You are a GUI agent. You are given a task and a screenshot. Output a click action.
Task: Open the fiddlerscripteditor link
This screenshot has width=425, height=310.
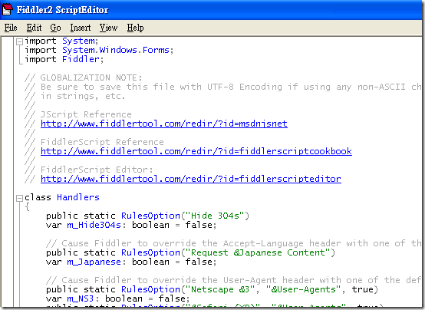pyautogui.click(x=191, y=179)
